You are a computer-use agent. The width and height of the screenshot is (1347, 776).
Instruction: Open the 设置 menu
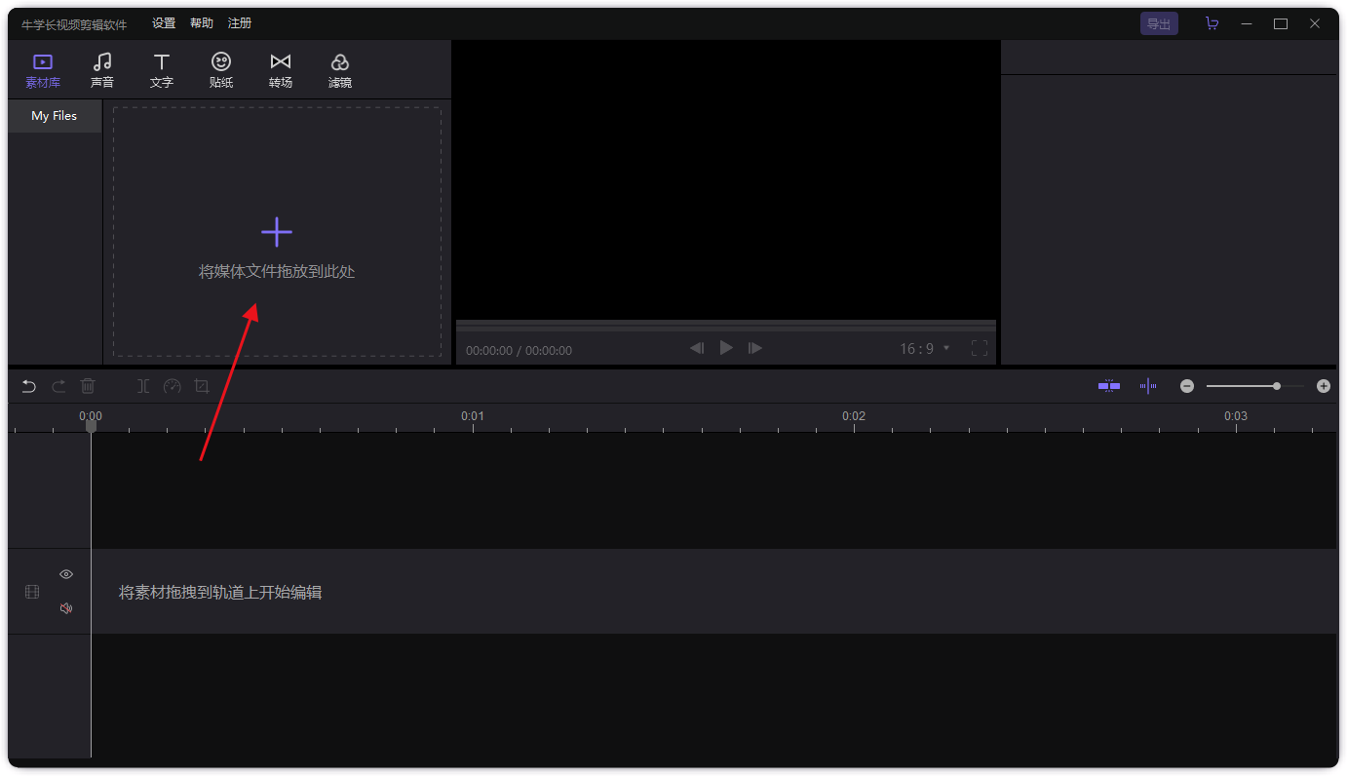pos(164,23)
